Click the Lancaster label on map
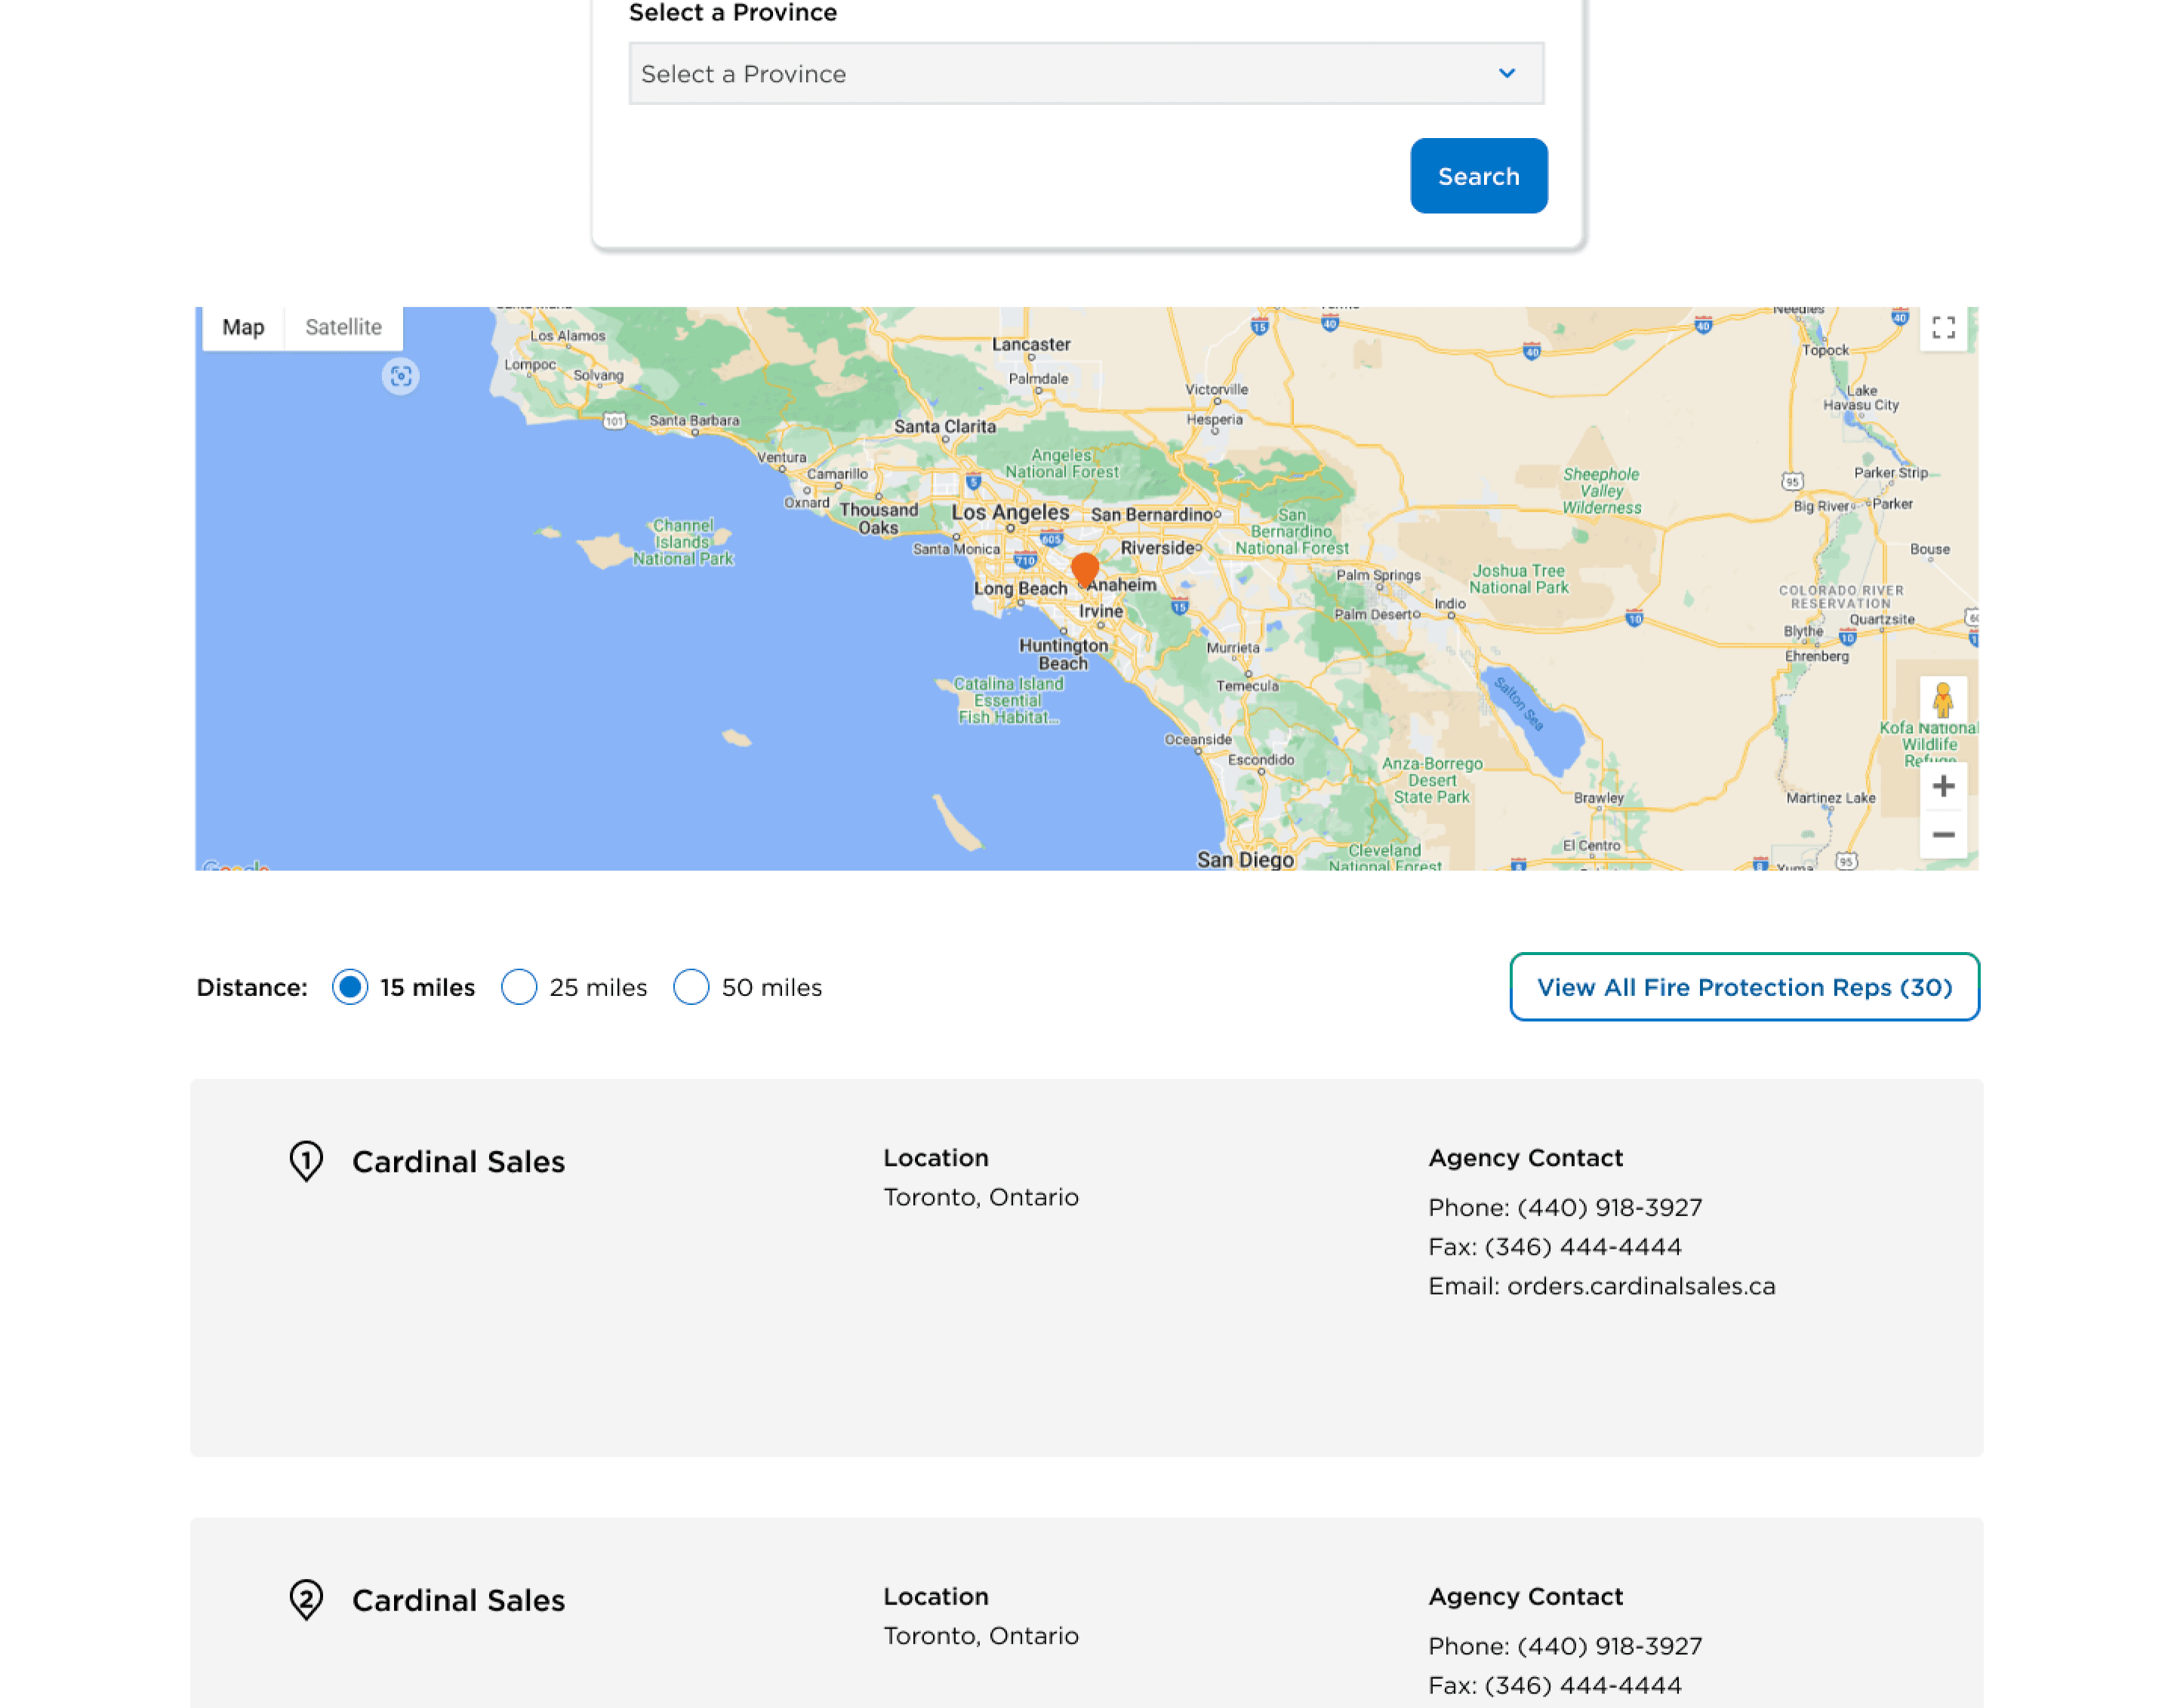The width and height of the screenshot is (2174, 1708). point(1030,344)
